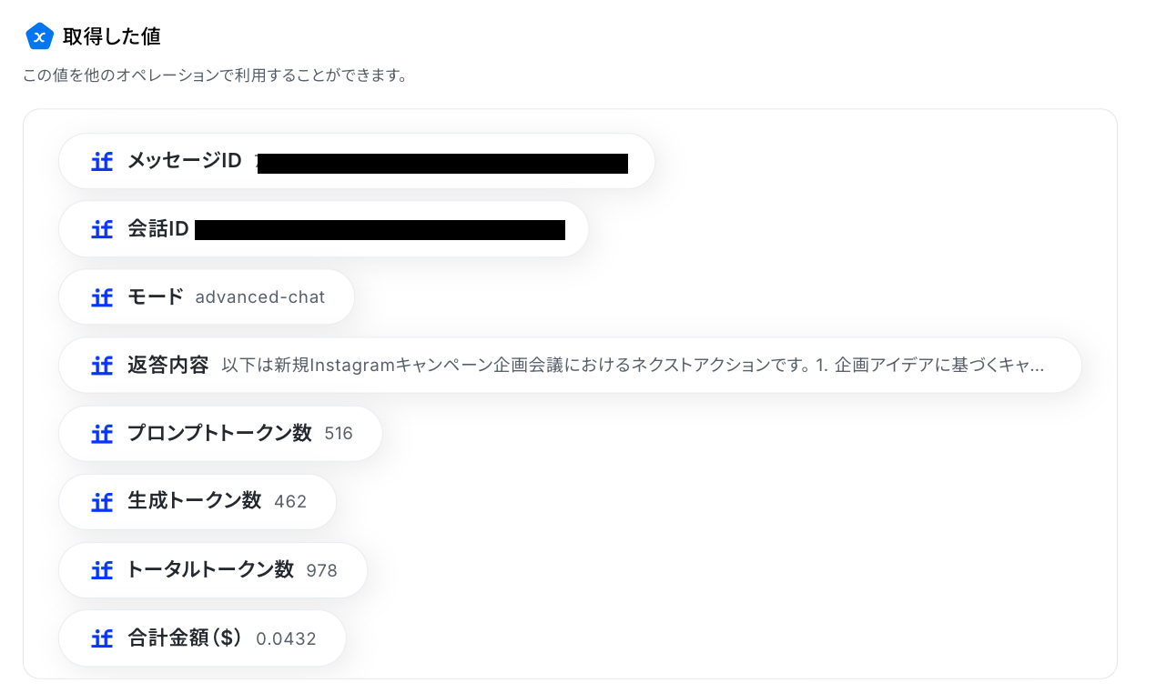Click the description text under the heading
The height and width of the screenshot is (693, 1156).
[x=214, y=75]
